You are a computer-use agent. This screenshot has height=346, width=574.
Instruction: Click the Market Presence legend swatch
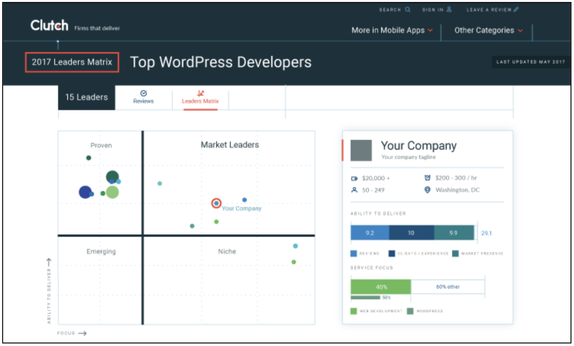pyautogui.click(x=455, y=253)
